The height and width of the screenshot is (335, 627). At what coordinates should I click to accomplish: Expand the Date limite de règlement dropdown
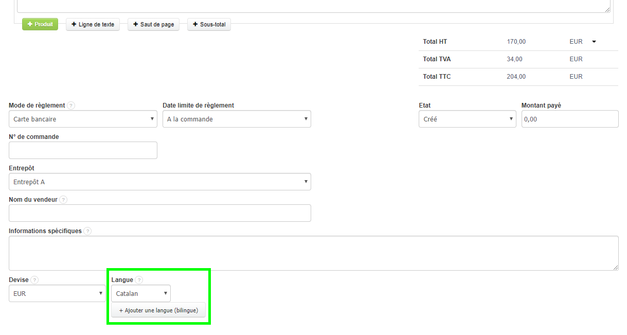coord(237,119)
